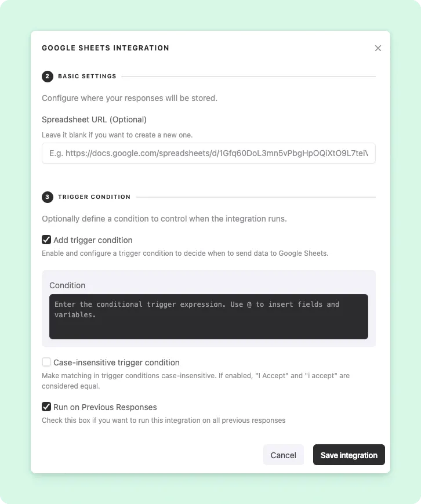Enable Case-insensitive trigger condition
Screen dimensions: 421x504
(x=46, y=362)
